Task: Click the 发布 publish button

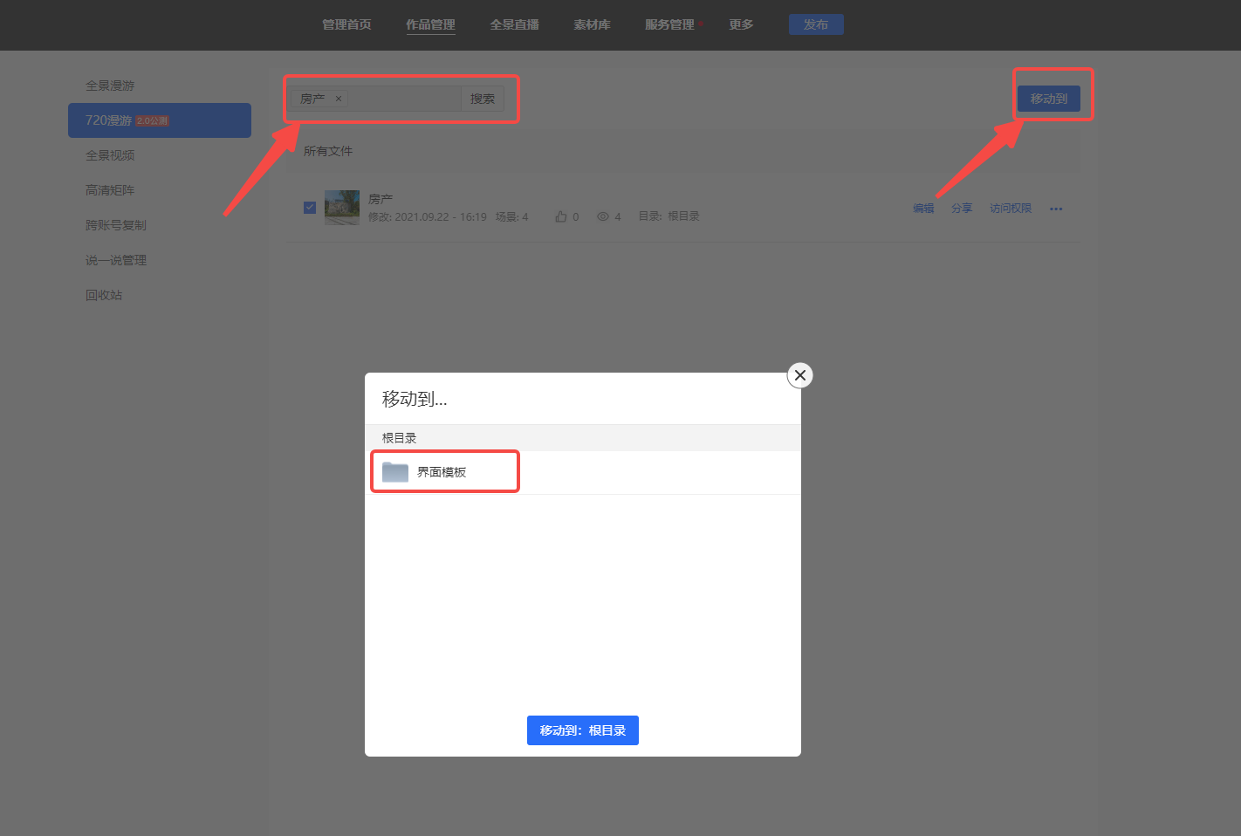Action: 816,24
